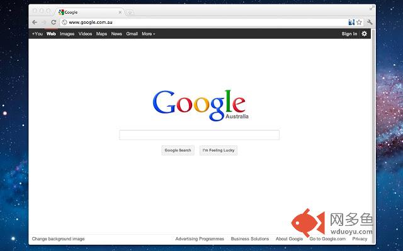Click the browser forward arrow
This screenshot has width=403, height=251.
coord(44,23)
